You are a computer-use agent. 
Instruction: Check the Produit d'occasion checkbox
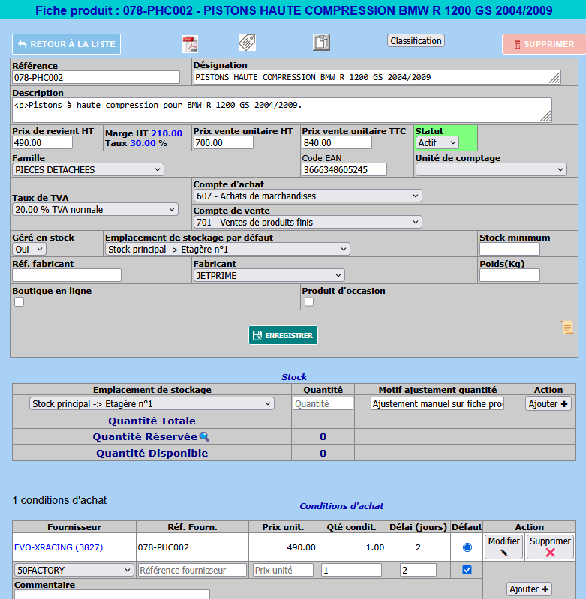click(308, 302)
